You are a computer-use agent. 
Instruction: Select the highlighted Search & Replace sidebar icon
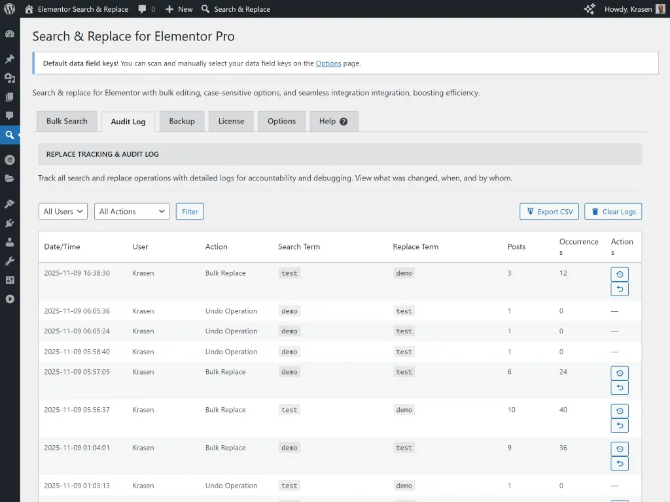[9, 135]
